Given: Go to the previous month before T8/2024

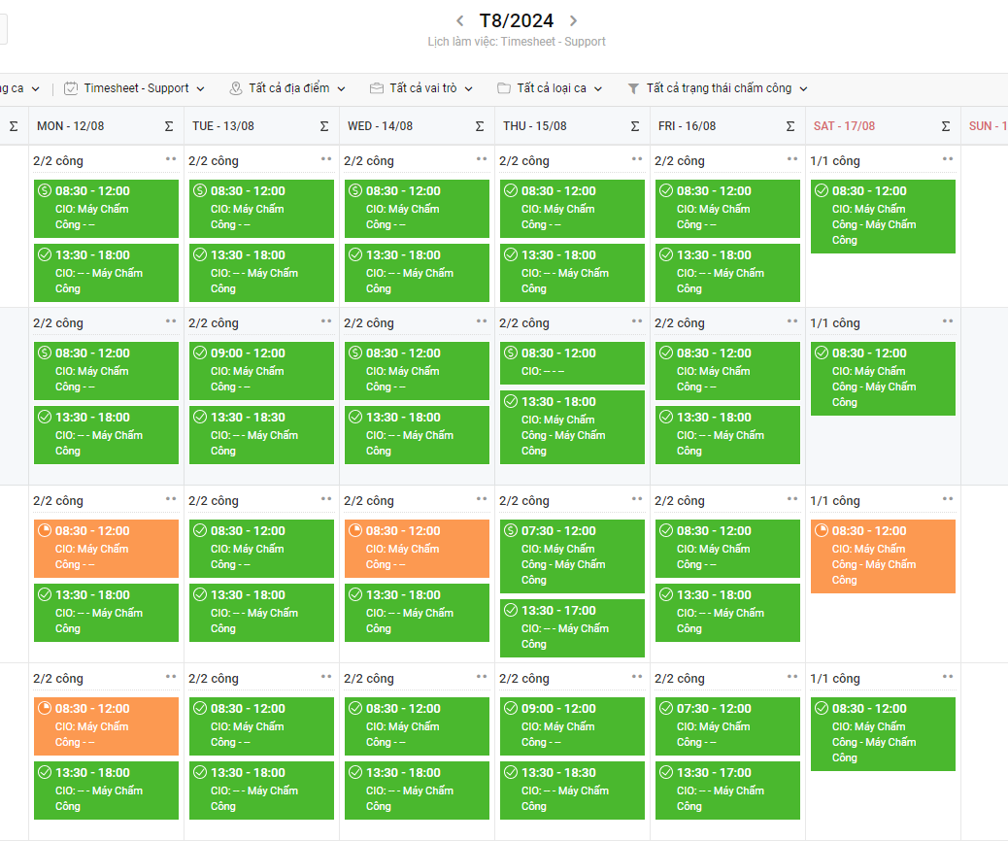Looking at the screenshot, I should [459, 20].
